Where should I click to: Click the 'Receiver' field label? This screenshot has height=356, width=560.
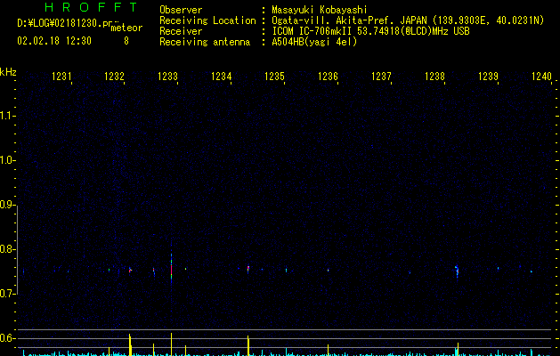(x=181, y=31)
